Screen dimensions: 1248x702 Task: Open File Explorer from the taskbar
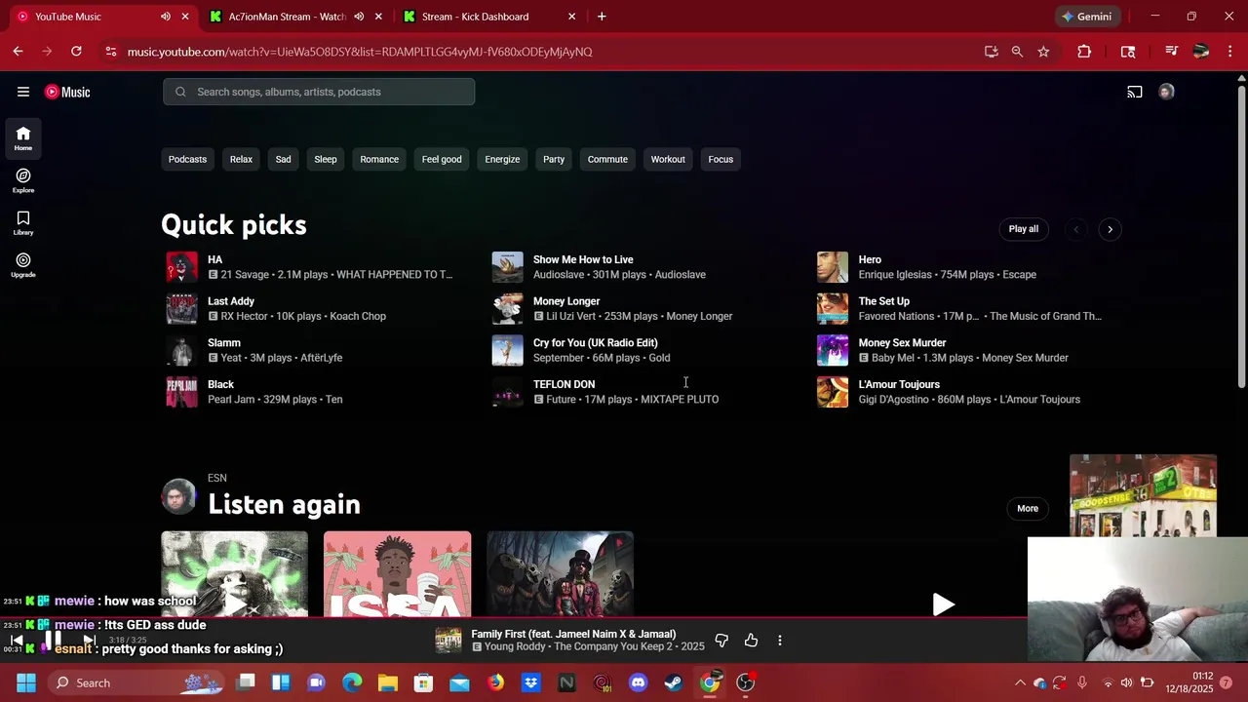[x=388, y=682]
